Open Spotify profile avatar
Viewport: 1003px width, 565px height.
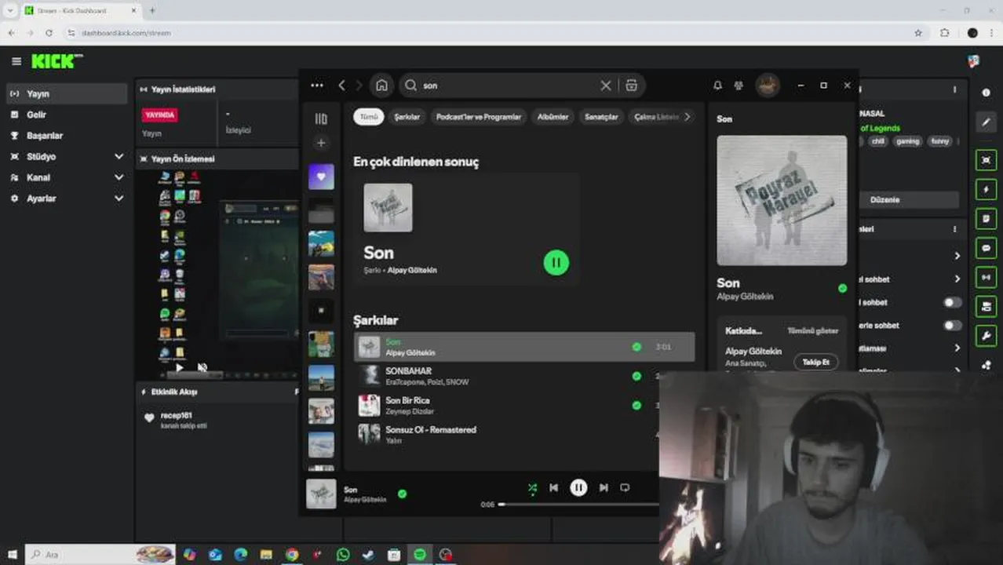click(x=768, y=86)
